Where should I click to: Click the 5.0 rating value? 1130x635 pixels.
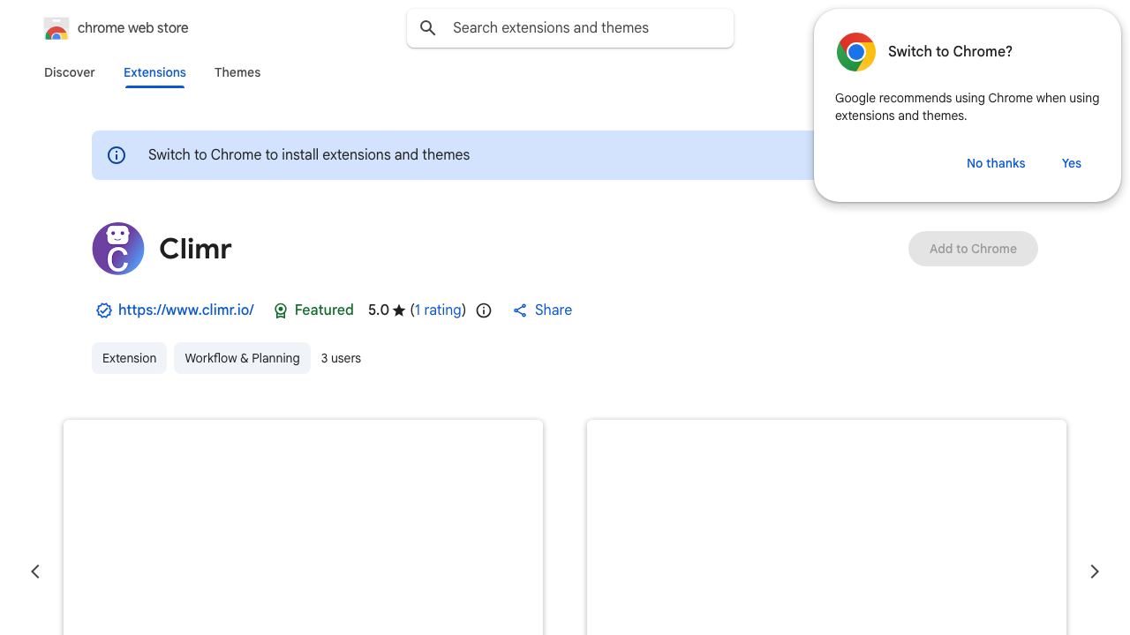[x=379, y=310]
